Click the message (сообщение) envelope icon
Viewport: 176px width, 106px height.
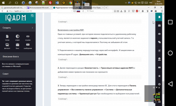click(28, 45)
